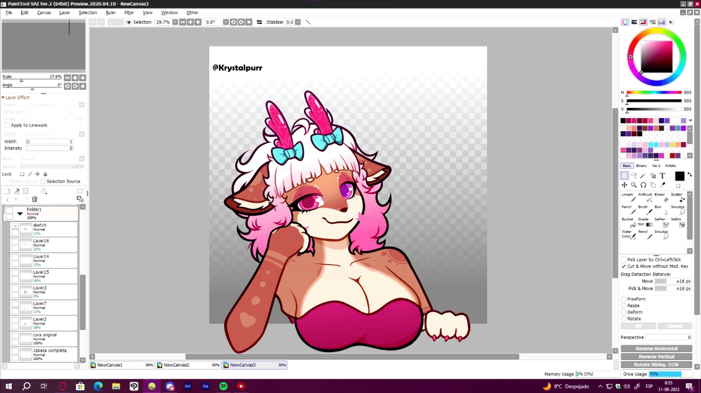Choose the Scatter brush

677,197
